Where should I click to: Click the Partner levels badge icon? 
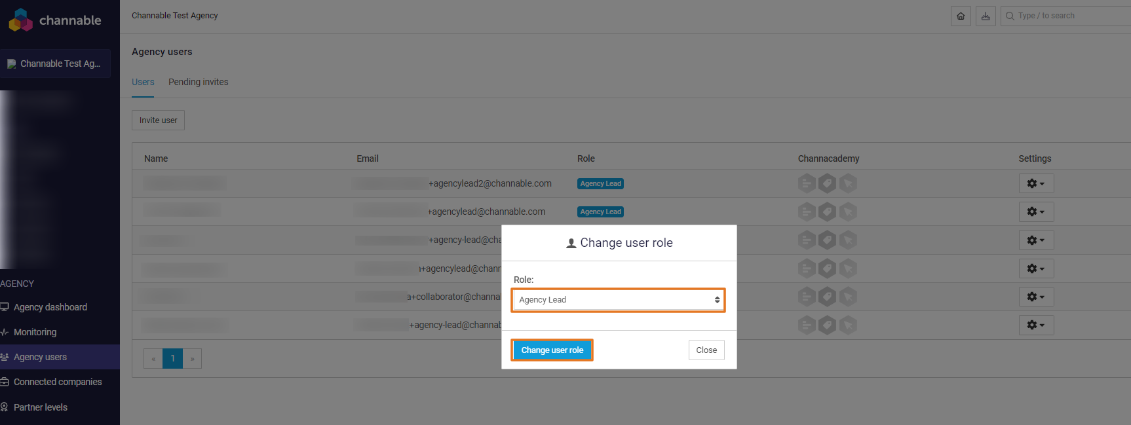5,407
